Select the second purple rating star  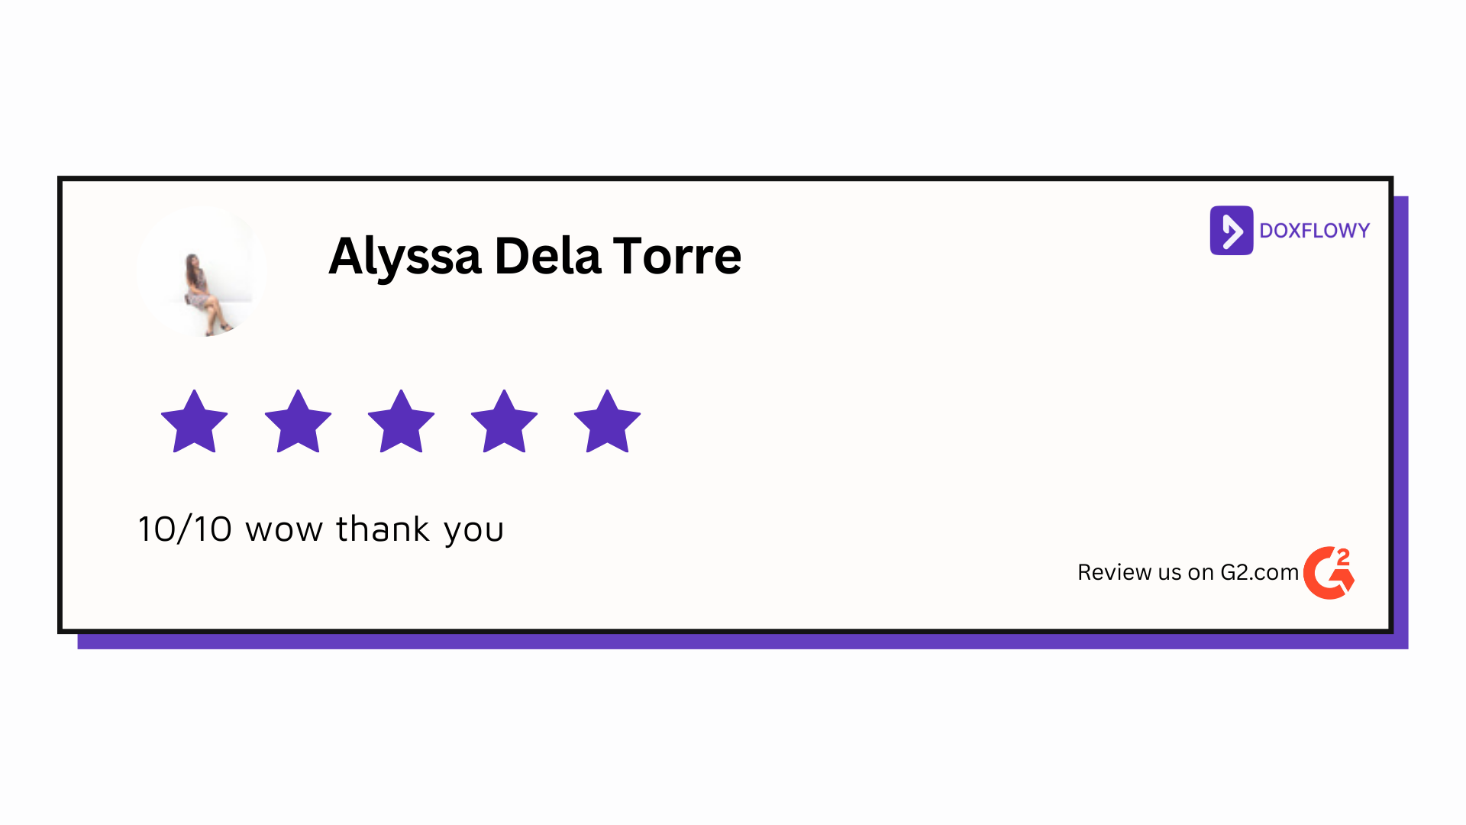click(298, 422)
